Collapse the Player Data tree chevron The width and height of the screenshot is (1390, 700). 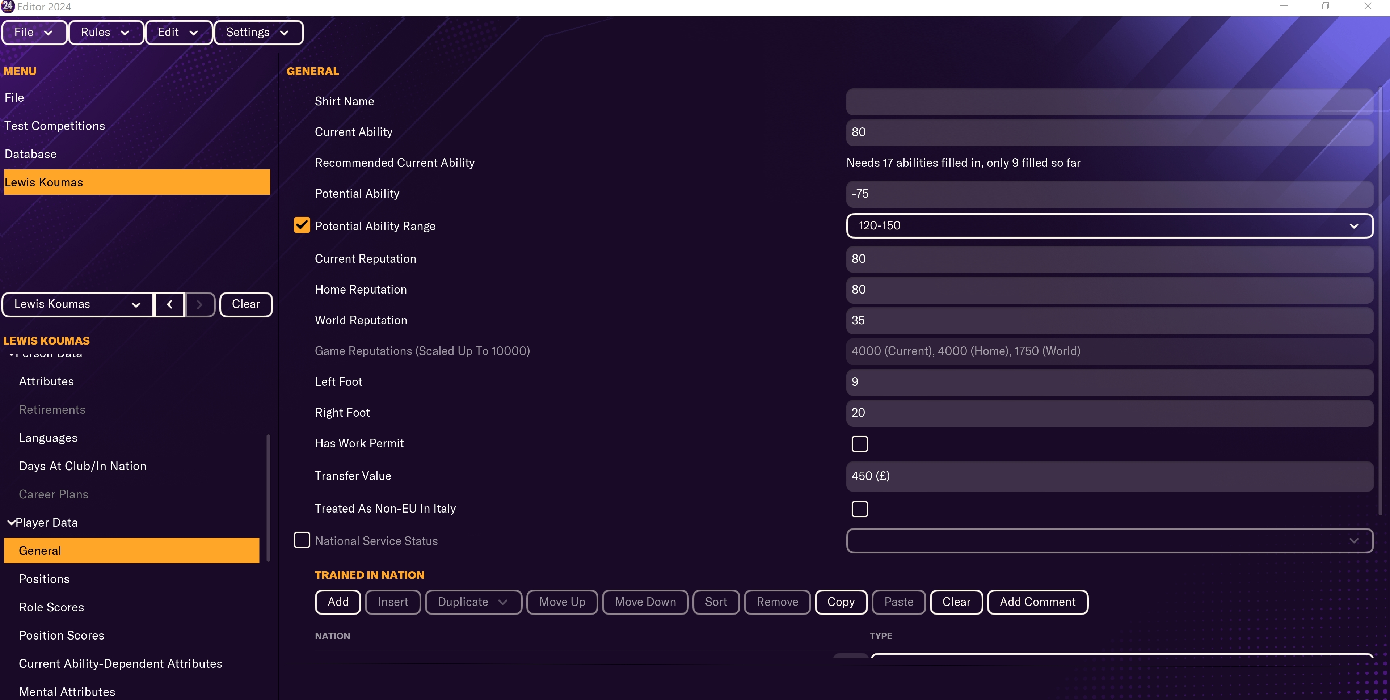point(11,522)
